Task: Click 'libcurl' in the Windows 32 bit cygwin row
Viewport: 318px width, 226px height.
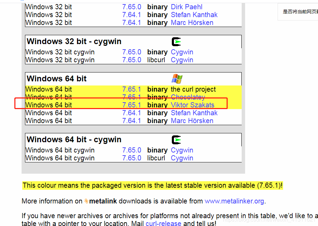Action: coord(156,60)
